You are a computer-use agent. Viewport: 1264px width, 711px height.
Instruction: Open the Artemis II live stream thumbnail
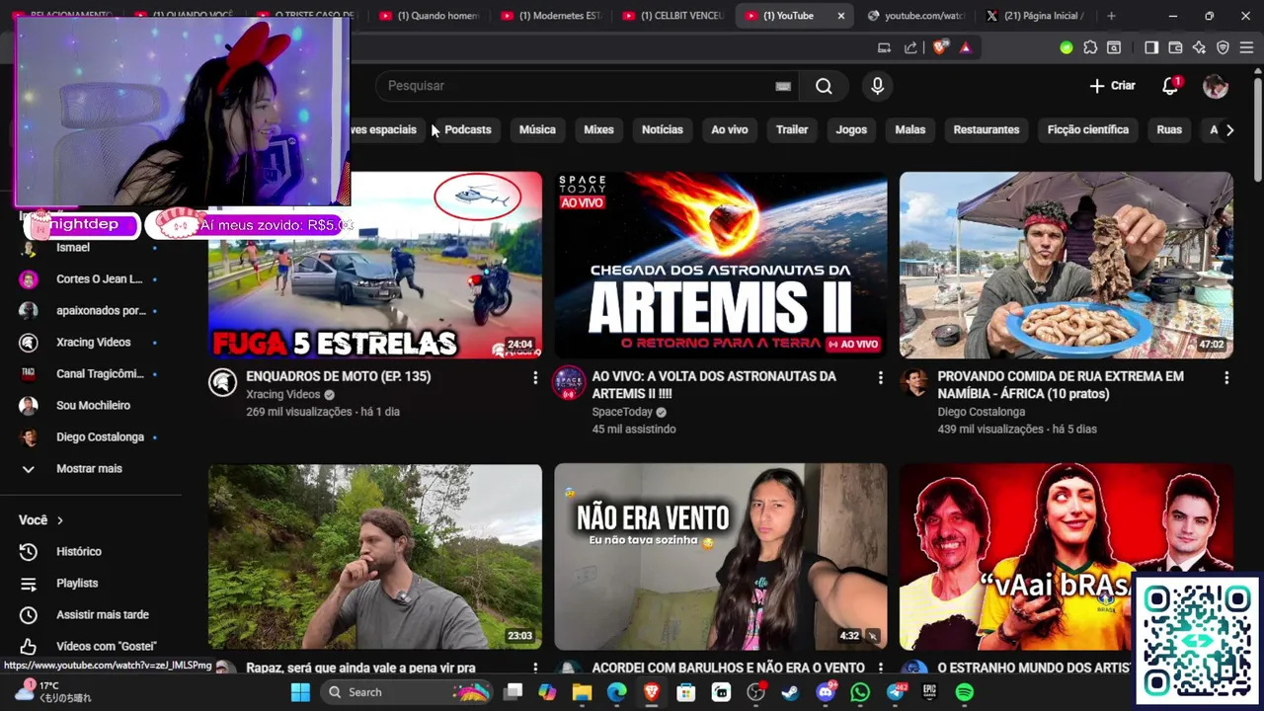click(721, 265)
